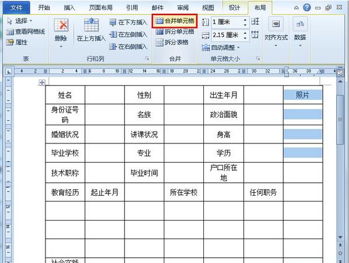Click the distribute columns icon

[x=255, y=35]
